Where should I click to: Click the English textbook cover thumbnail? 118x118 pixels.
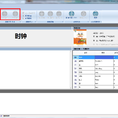[80, 38]
